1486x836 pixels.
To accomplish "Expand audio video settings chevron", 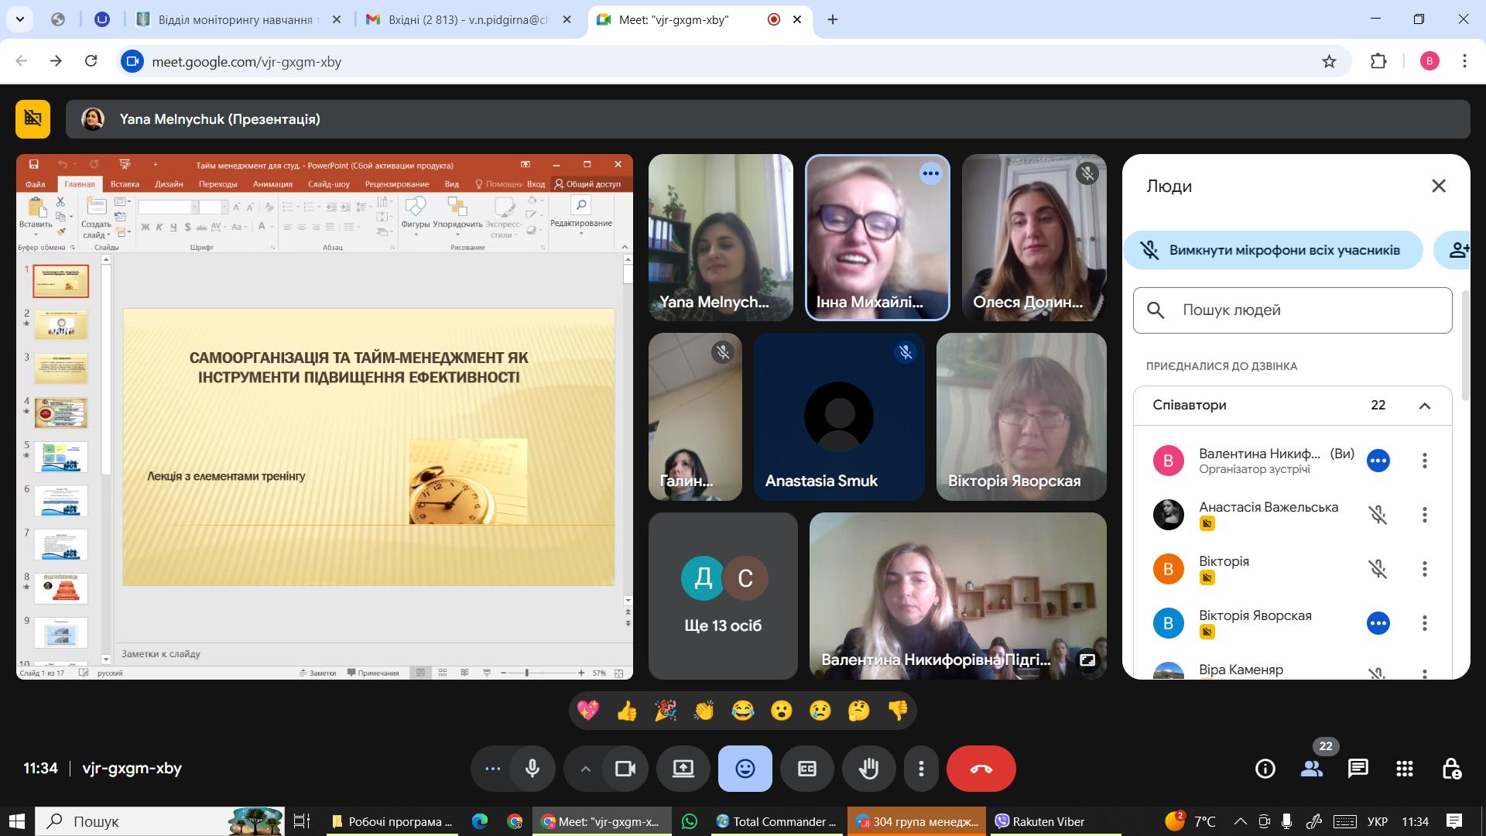I will point(586,769).
